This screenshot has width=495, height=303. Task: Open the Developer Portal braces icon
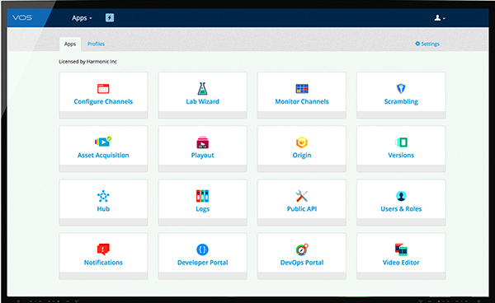pos(202,249)
